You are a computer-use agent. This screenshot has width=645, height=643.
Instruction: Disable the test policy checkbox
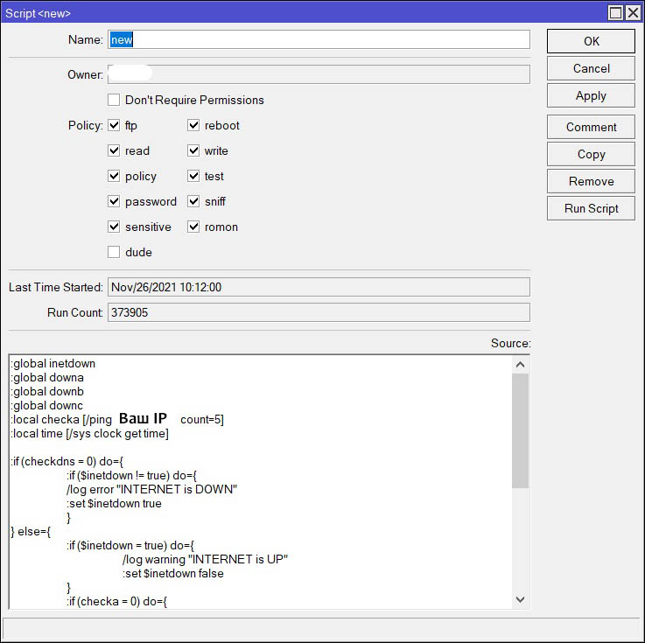(x=193, y=176)
